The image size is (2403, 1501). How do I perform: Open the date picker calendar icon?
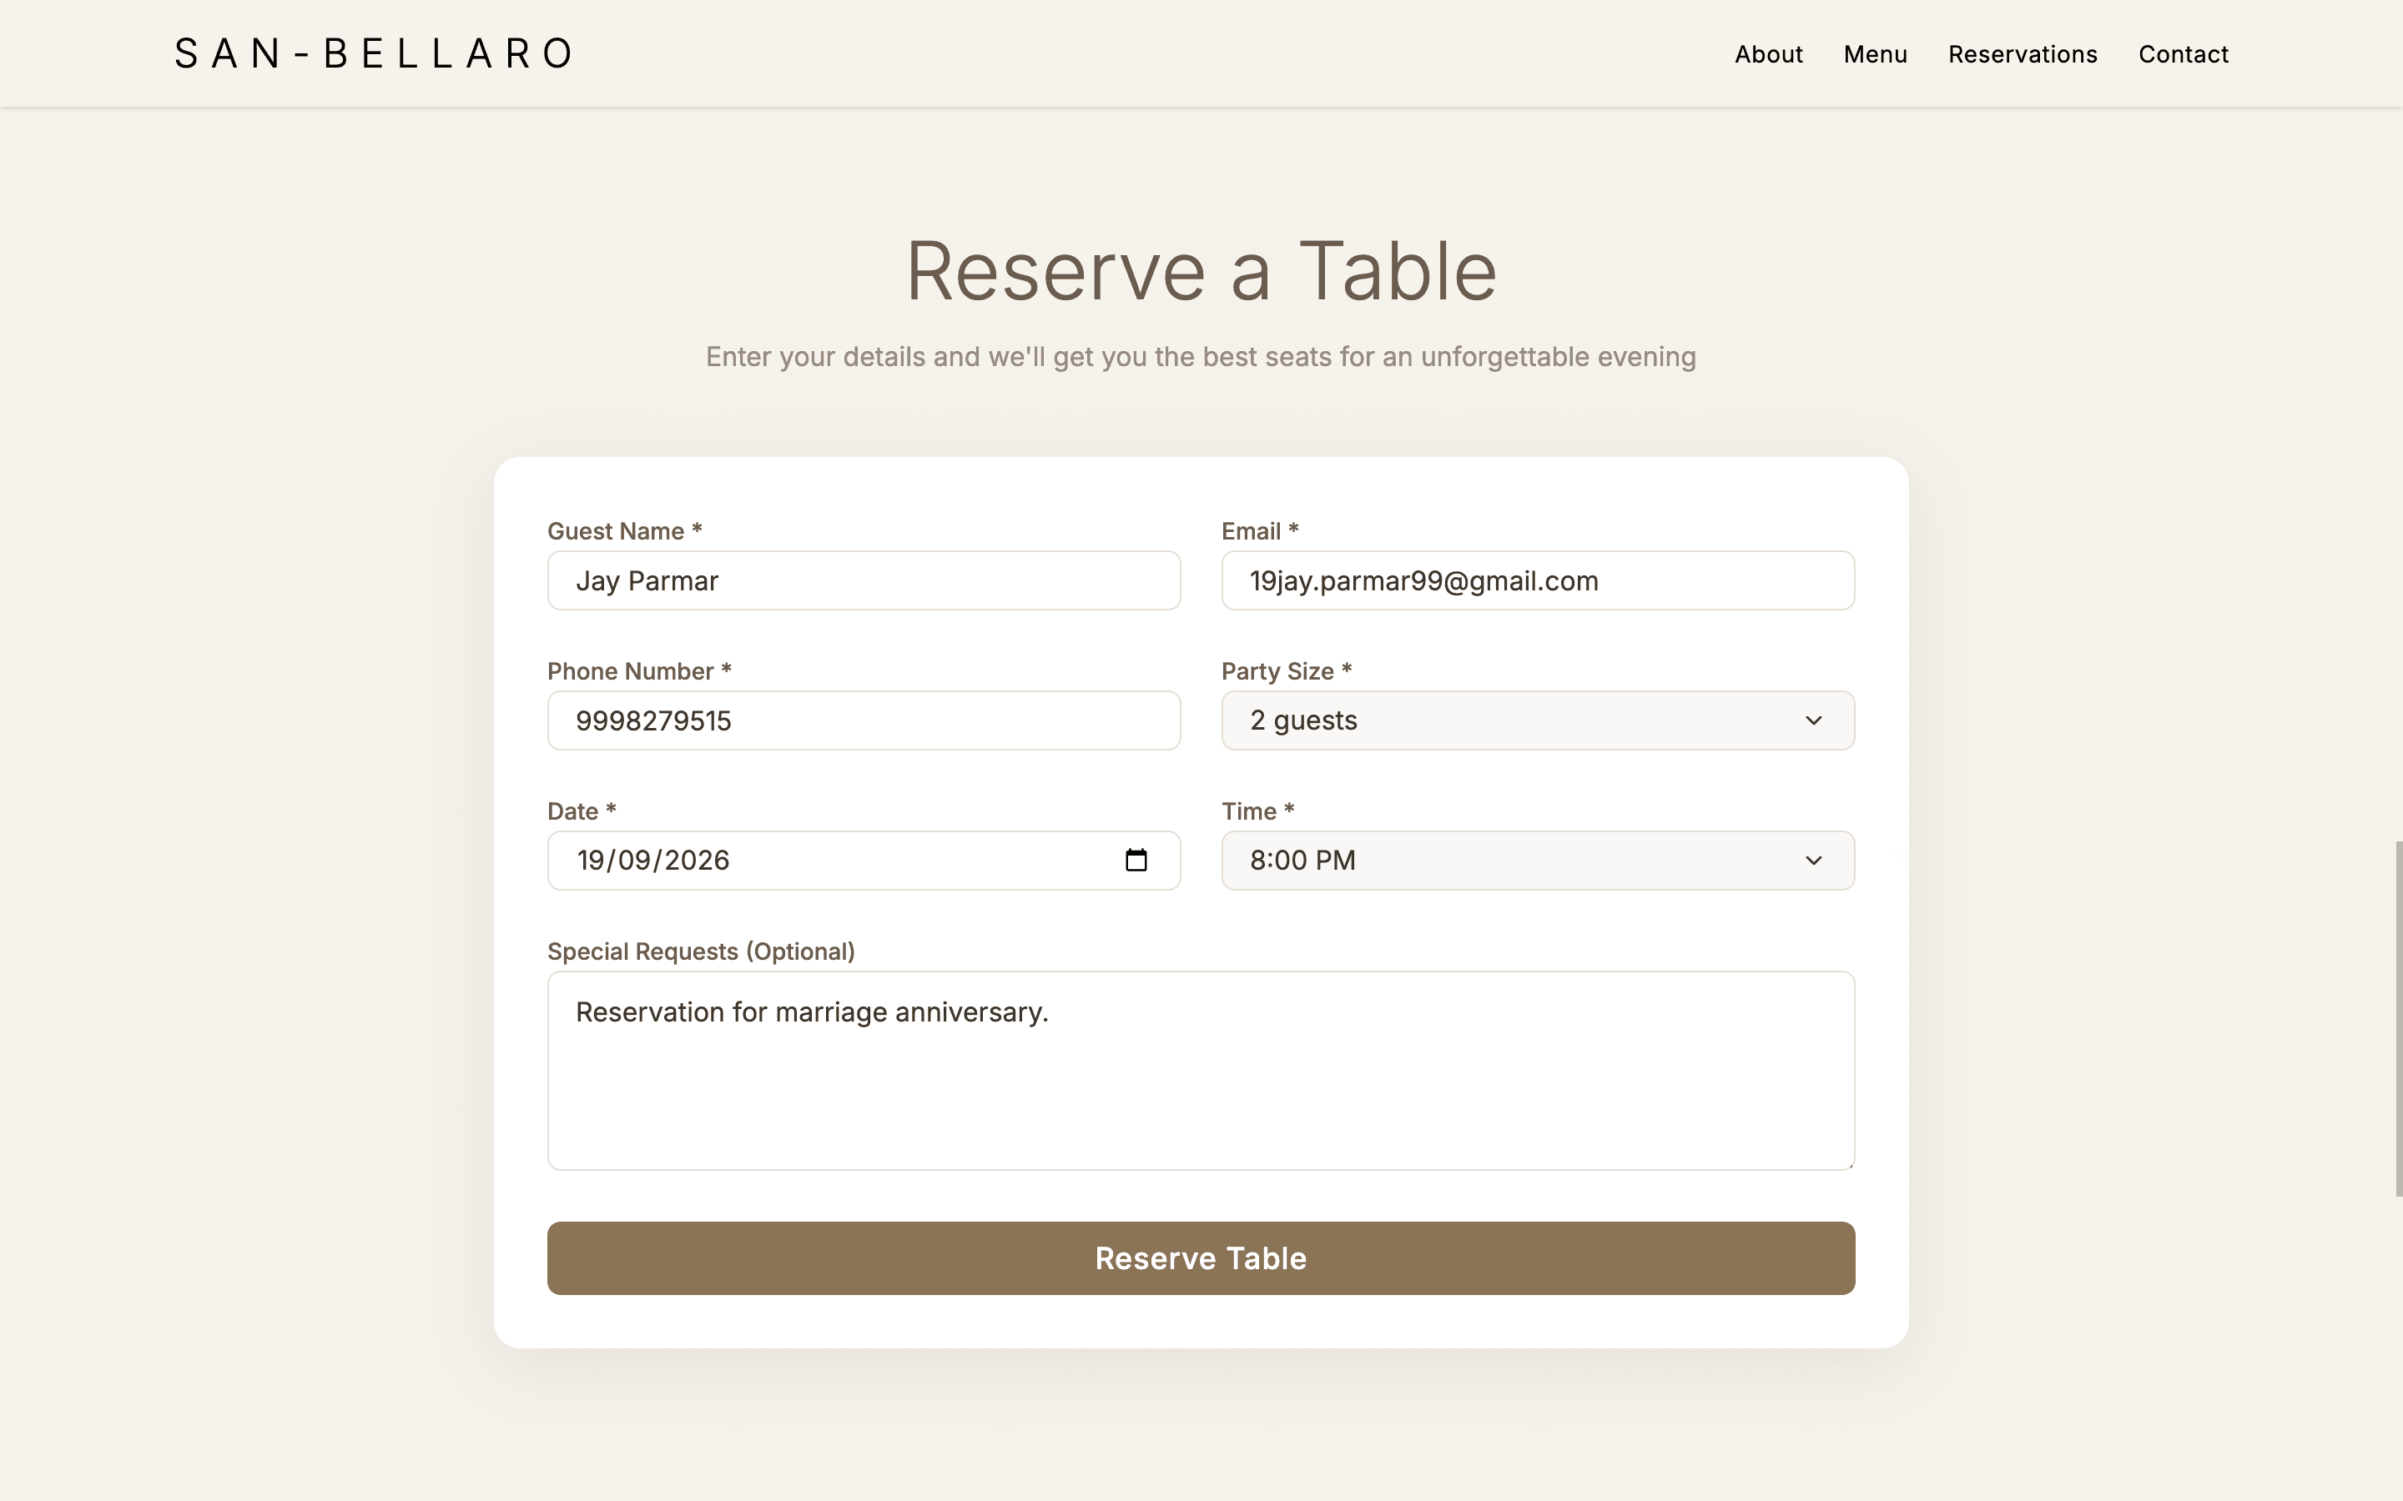pos(1136,860)
